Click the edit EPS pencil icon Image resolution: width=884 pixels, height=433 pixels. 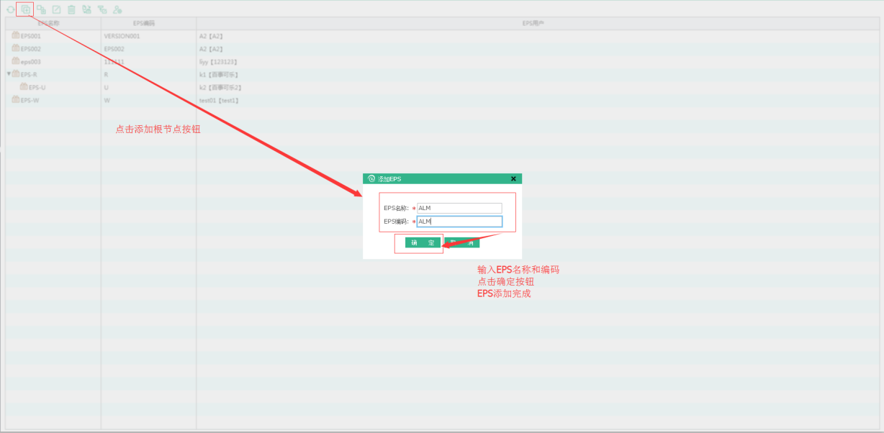[x=56, y=10]
